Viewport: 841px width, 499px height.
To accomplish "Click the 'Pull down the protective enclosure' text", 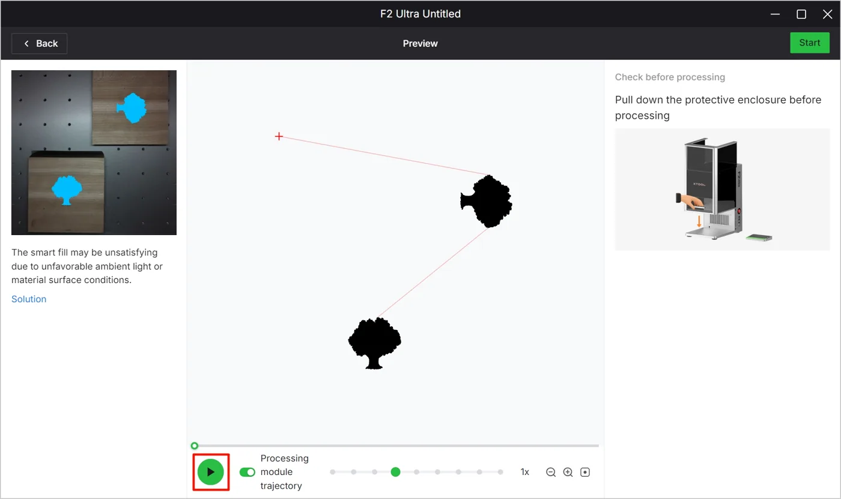I will coord(718,107).
